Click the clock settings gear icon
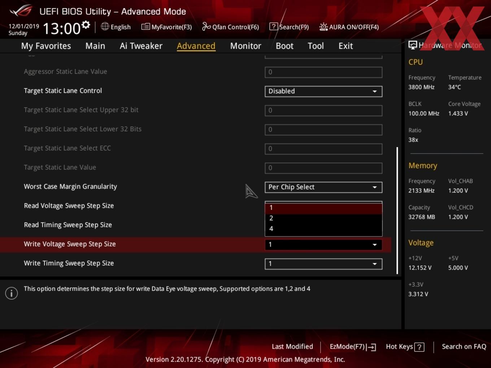This screenshot has height=368, width=491. tap(86, 25)
